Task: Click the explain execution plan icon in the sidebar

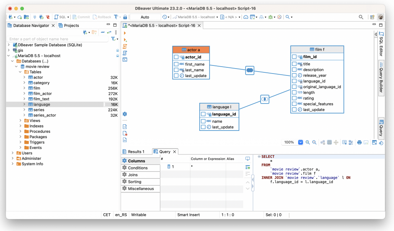Action: (125, 53)
